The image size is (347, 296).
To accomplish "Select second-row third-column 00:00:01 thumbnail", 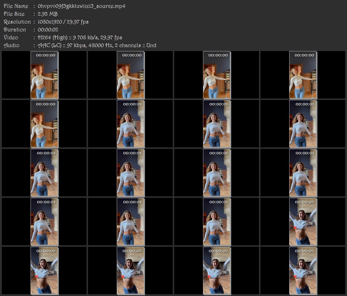I will [x=217, y=124].
